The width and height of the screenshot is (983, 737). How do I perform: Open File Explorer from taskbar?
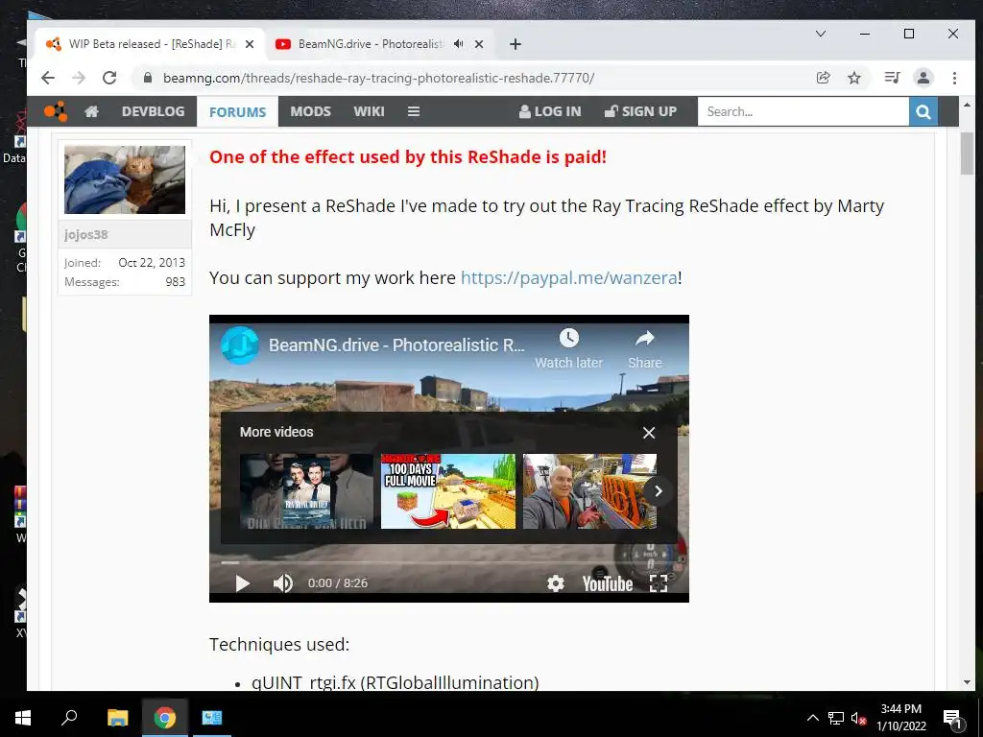(117, 718)
